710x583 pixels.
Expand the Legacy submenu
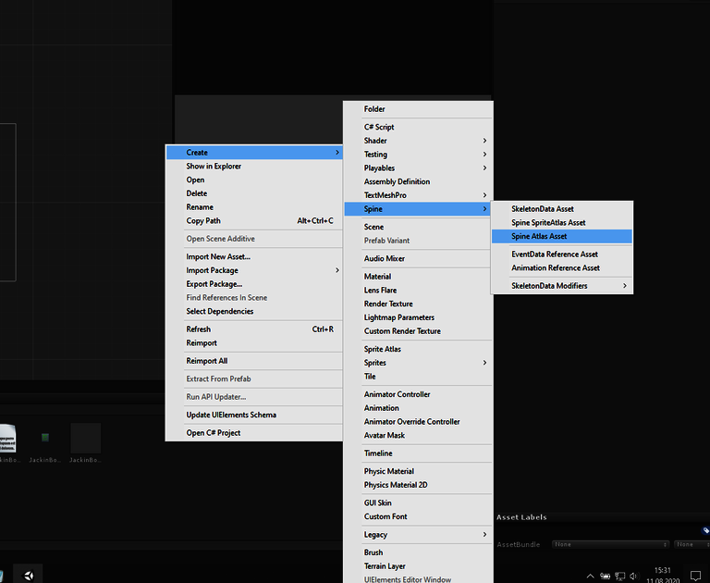[418, 535]
